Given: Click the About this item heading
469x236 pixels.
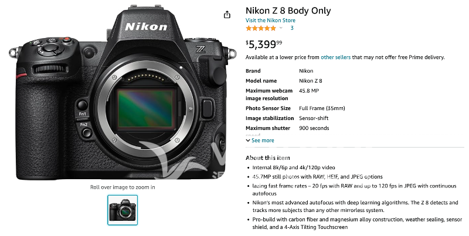Looking at the screenshot, I should (x=267, y=158).
